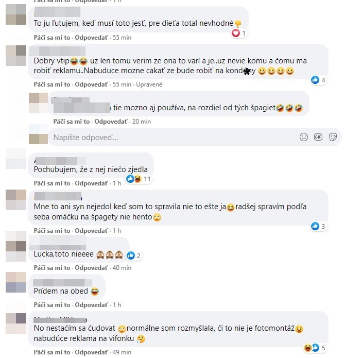Viewport: 345px width, 358px height.
Task: Open avatar of 'Prídem na obed' commenter
Action: point(16,282)
